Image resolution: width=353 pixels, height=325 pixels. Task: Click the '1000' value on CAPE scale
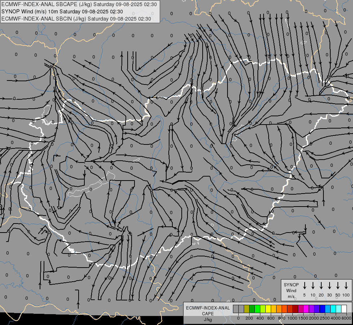pos(292,318)
